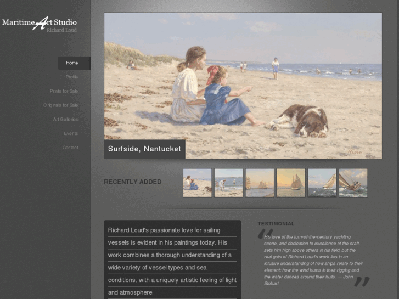This screenshot has width=399, height=299.
Task: Go to the Profile page
Action: [71, 77]
